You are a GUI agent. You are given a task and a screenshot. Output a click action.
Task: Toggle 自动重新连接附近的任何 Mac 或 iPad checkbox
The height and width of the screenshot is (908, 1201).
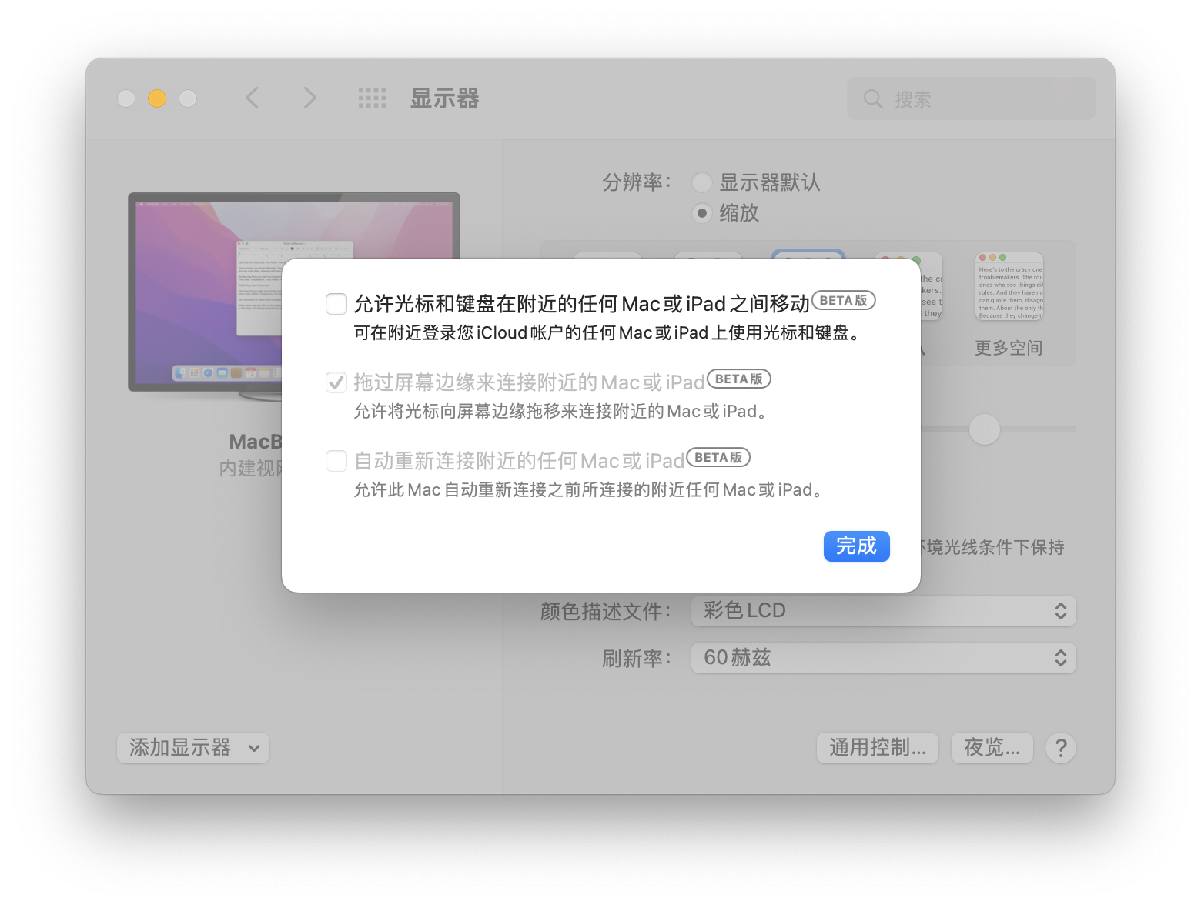tap(336, 461)
